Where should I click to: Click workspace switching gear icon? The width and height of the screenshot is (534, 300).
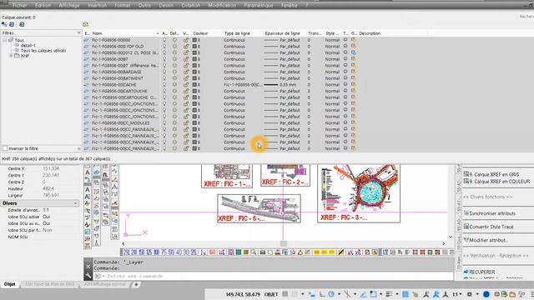click(x=469, y=294)
